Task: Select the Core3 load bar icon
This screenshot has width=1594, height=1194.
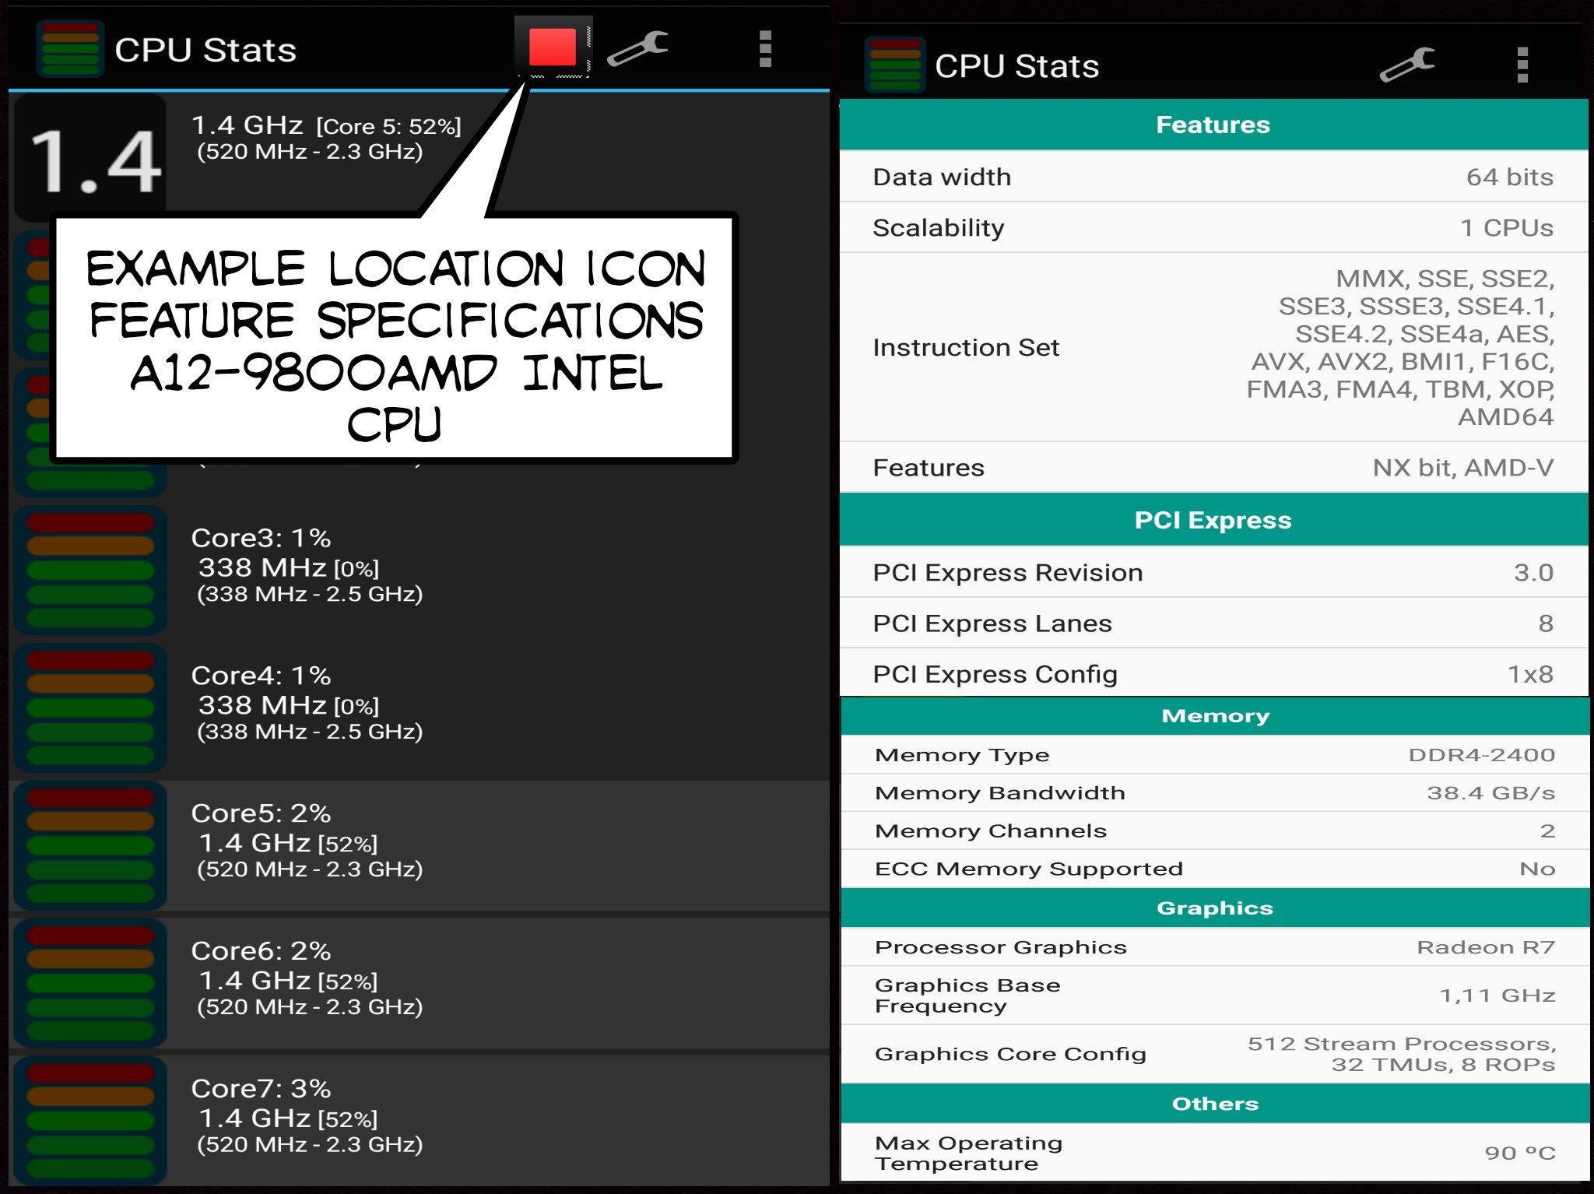Action: tap(91, 571)
